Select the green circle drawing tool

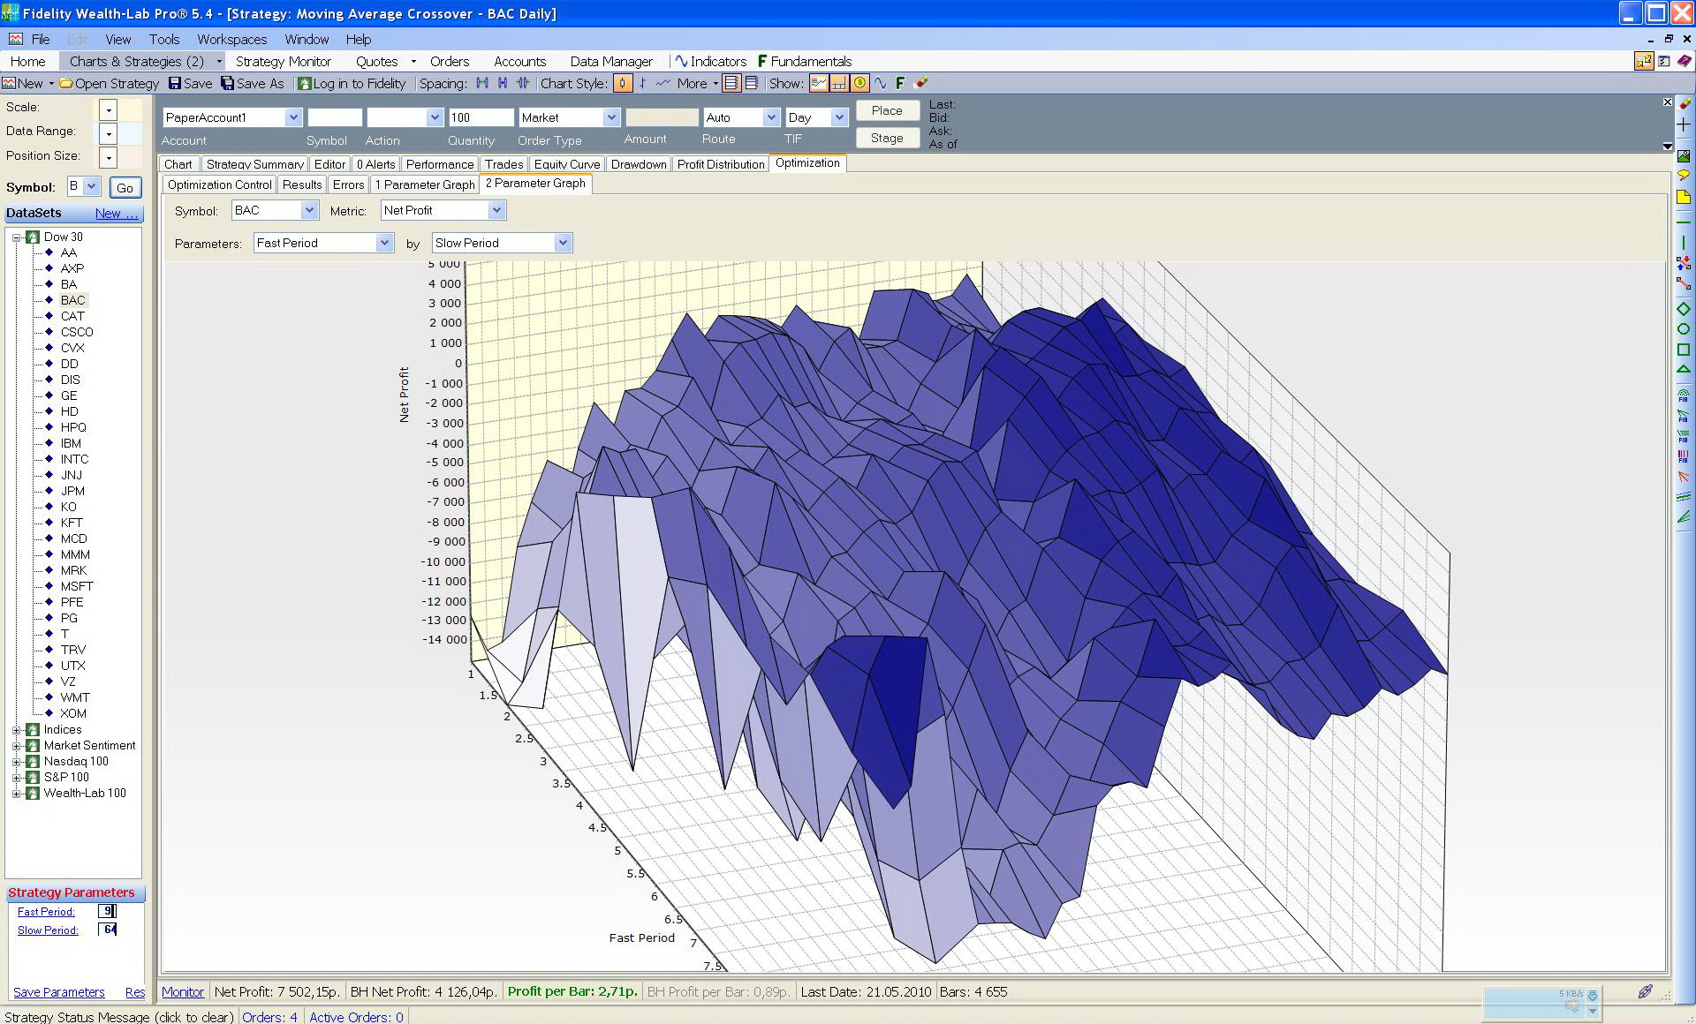(x=1684, y=329)
